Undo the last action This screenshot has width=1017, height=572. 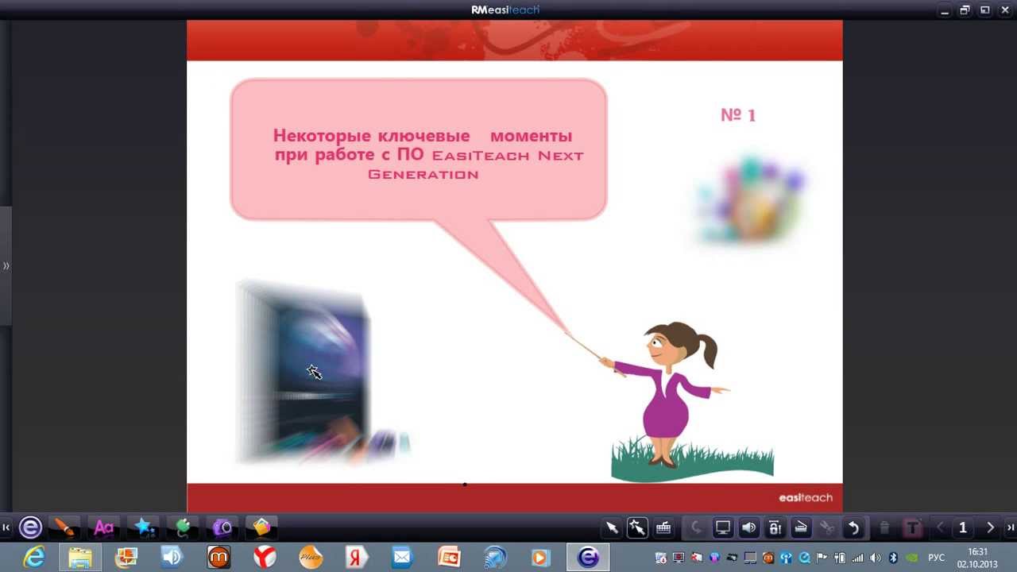tap(853, 528)
